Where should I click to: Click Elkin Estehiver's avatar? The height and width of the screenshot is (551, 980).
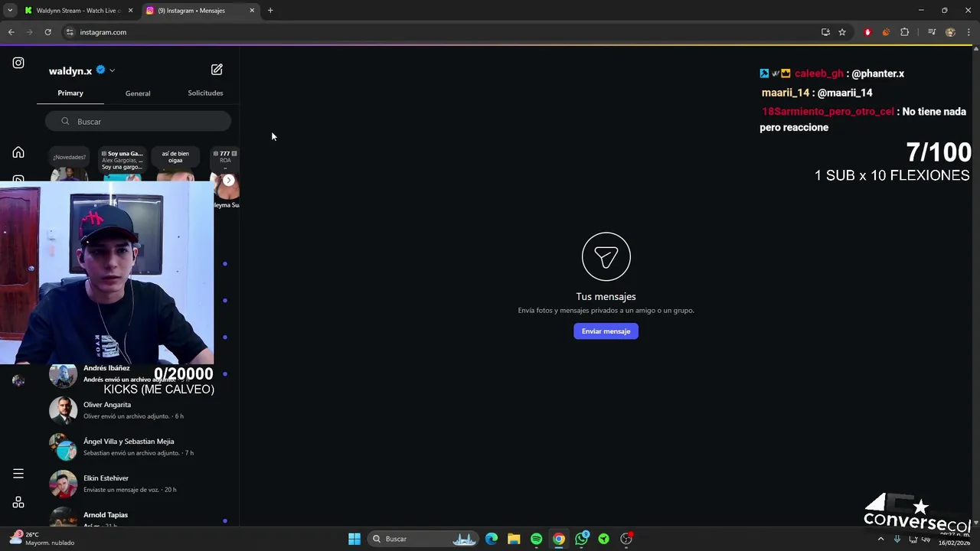[64, 484]
